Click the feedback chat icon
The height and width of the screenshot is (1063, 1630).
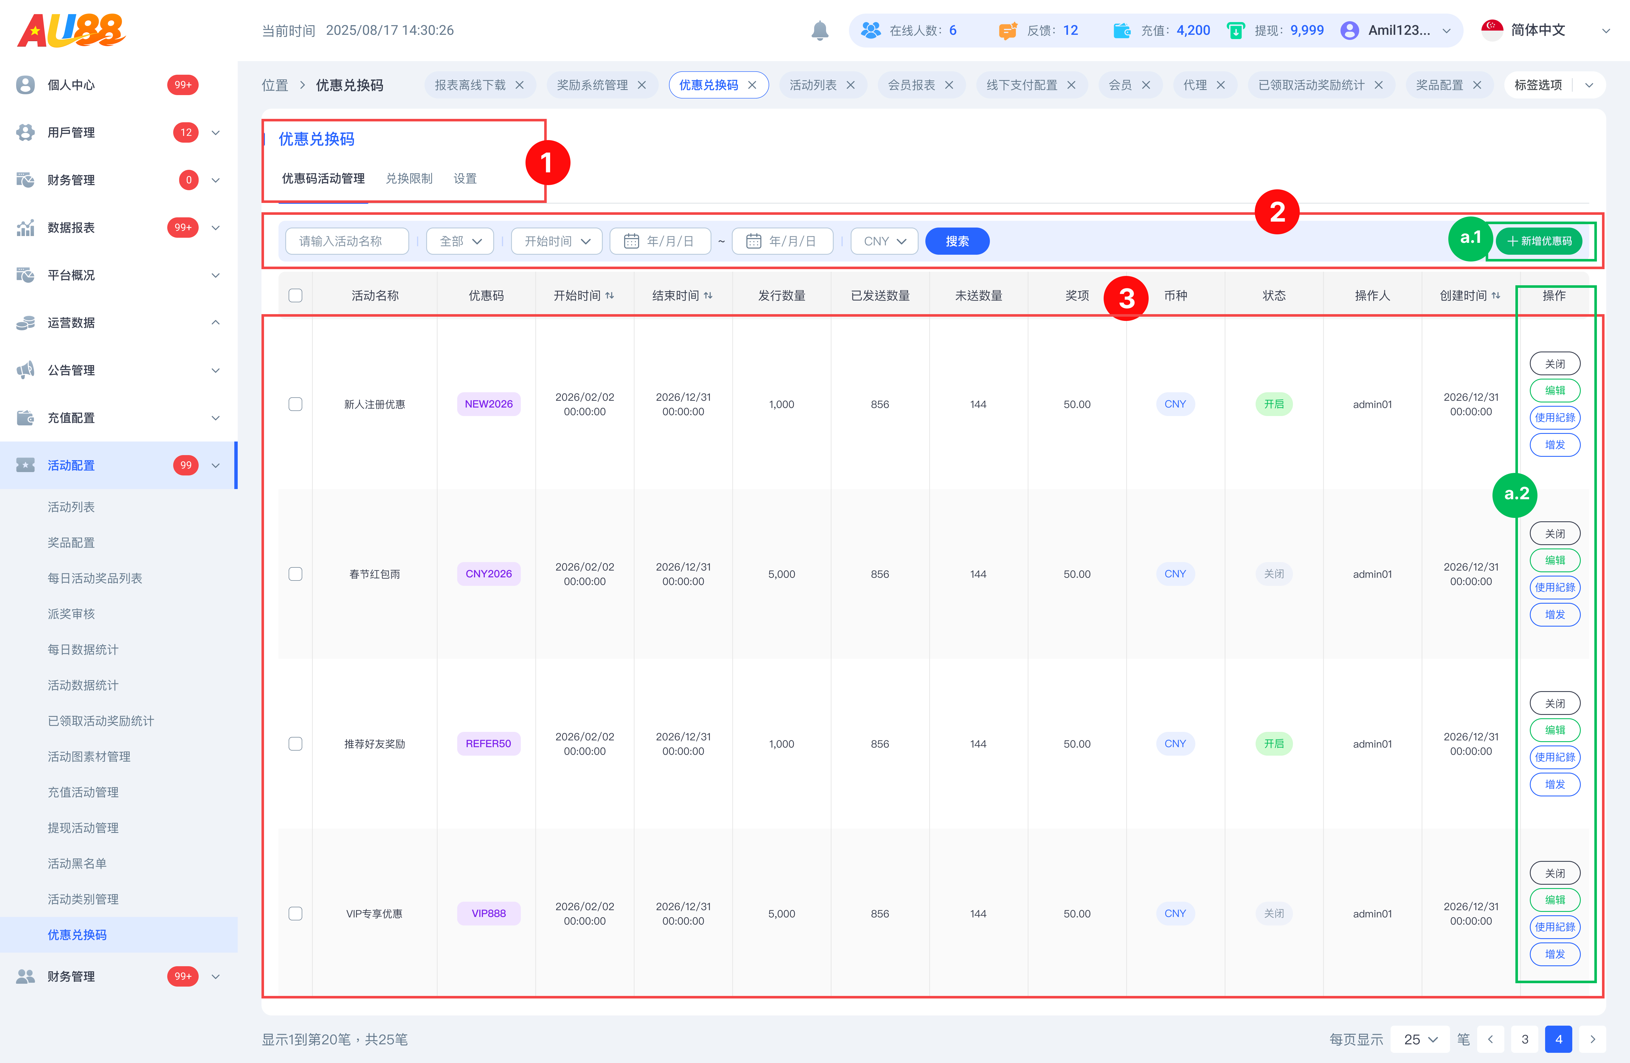(x=1007, y=31)
